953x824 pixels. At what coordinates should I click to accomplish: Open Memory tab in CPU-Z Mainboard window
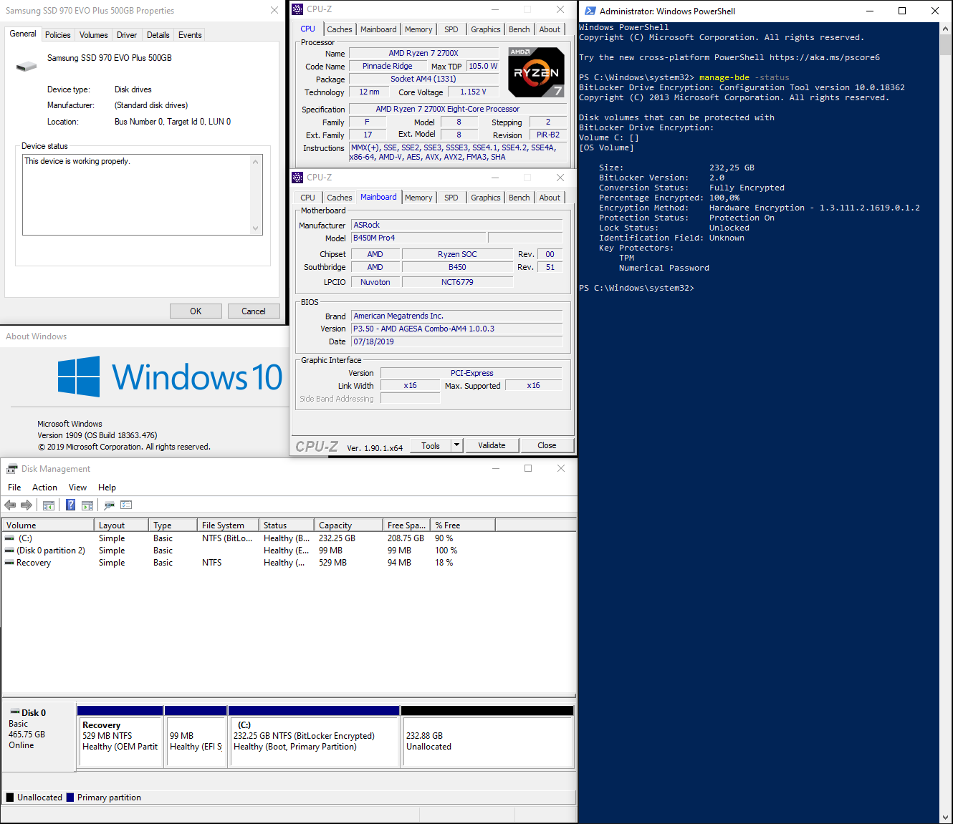point(418,198)
